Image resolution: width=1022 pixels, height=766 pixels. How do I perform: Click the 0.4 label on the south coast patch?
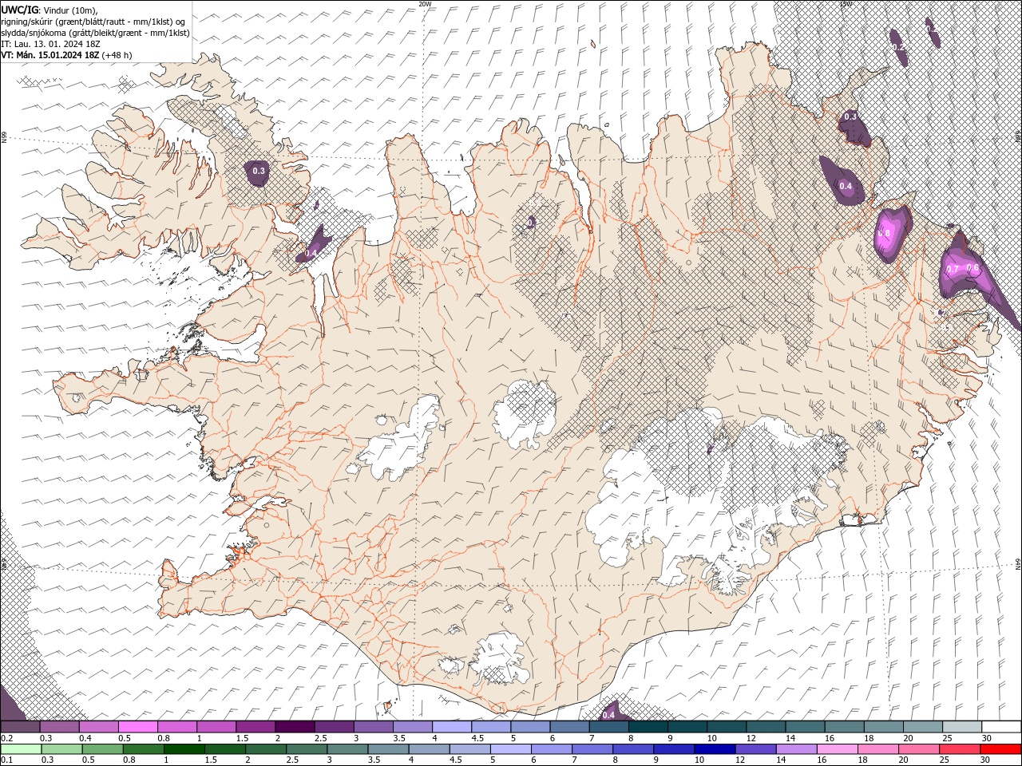608,715
